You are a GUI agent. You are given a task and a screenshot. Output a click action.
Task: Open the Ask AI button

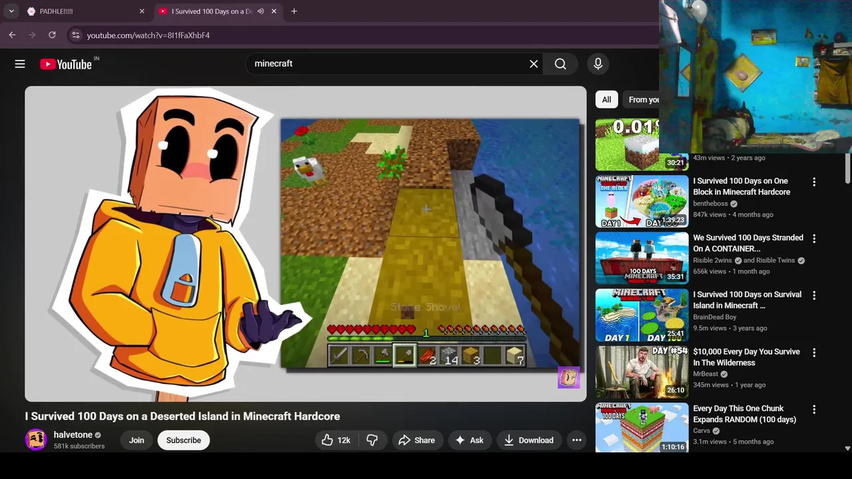coord(469,440)
